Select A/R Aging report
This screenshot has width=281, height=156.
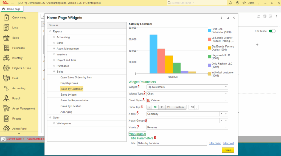point(66,112)
